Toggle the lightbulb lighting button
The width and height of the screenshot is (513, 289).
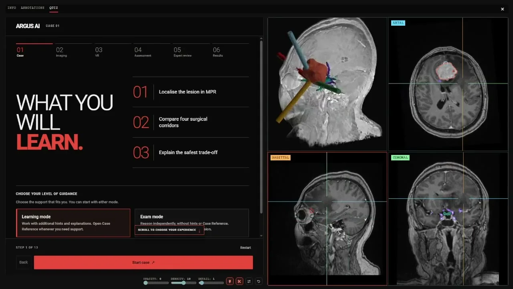pos(230,281)
